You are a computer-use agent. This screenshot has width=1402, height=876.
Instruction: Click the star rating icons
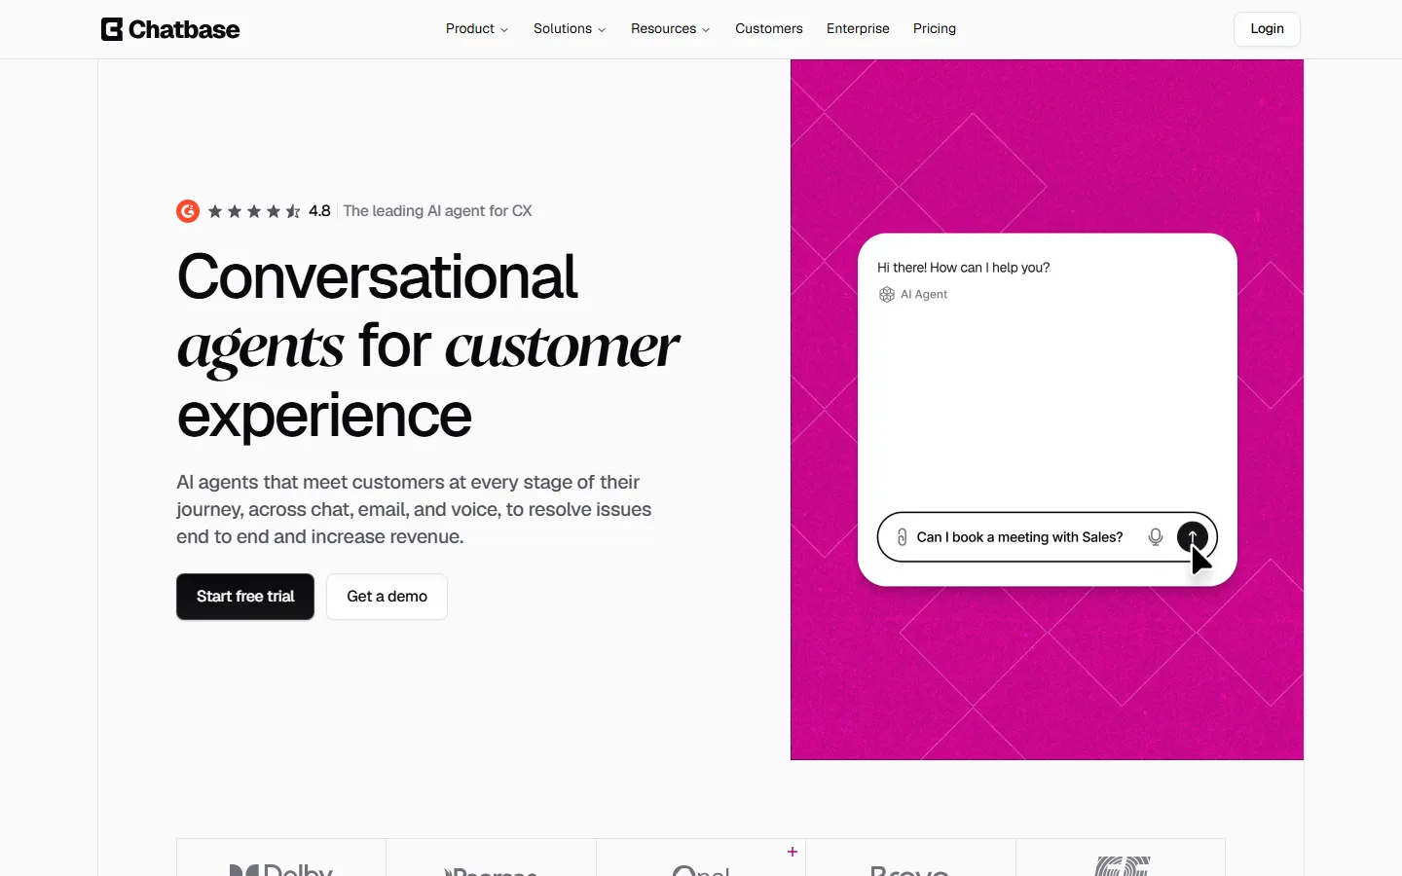pos(254,211)
